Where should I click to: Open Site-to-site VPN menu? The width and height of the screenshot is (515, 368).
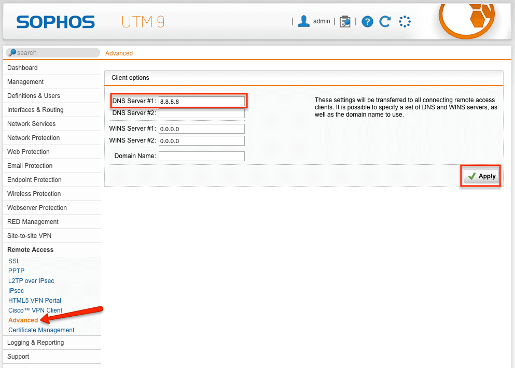[52, 236]
